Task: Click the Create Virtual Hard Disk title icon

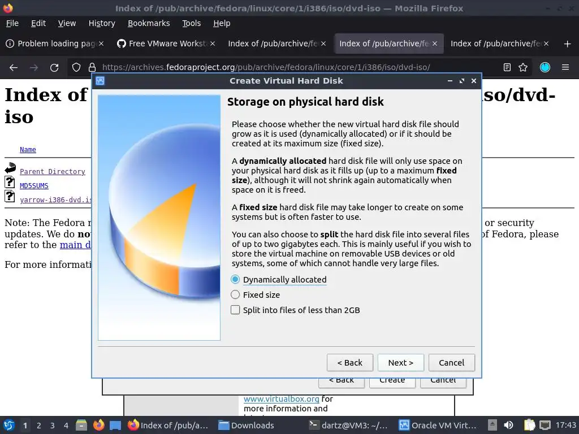Action: tap(100, 81)
